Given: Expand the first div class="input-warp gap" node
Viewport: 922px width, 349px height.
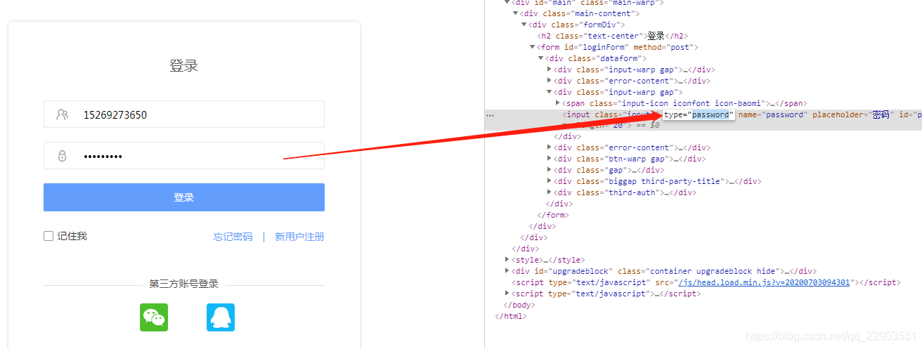Looking at the screenshot, I should 549,70.
